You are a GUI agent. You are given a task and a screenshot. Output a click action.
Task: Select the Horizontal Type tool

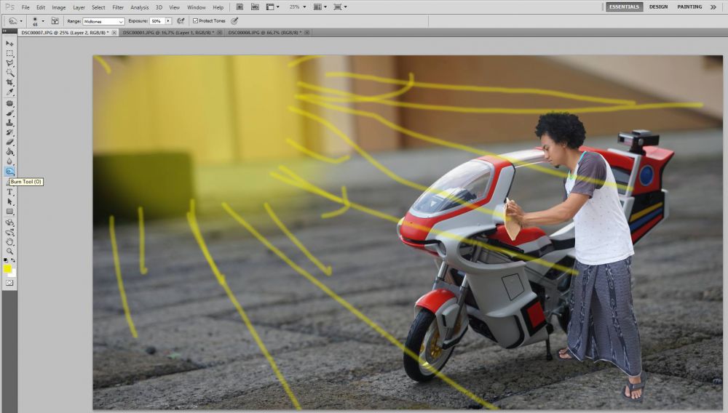click(x=9, y=192)
